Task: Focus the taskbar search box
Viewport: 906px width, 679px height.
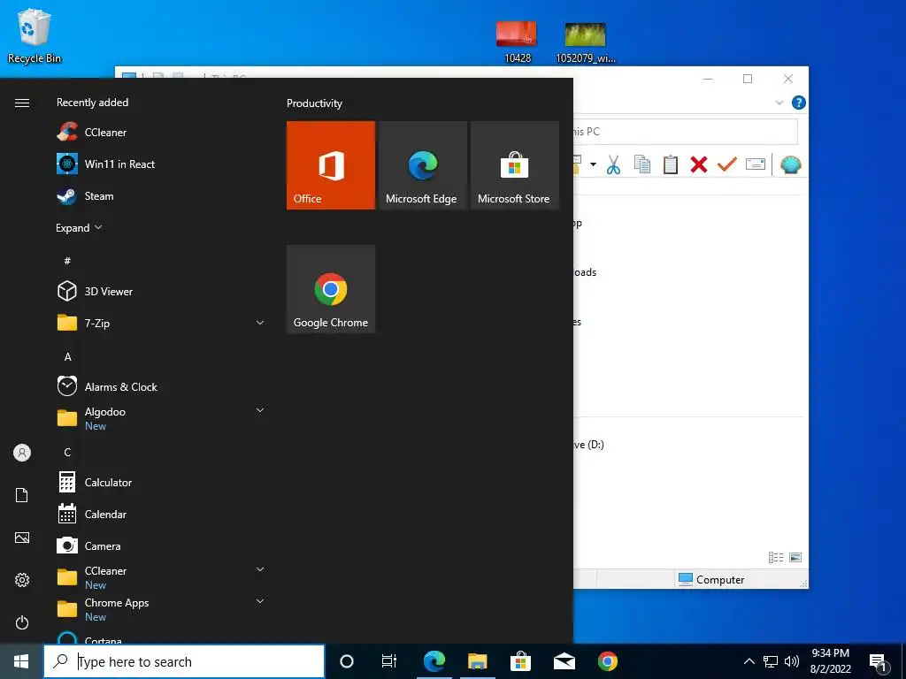Action: (x=184, y=661)
